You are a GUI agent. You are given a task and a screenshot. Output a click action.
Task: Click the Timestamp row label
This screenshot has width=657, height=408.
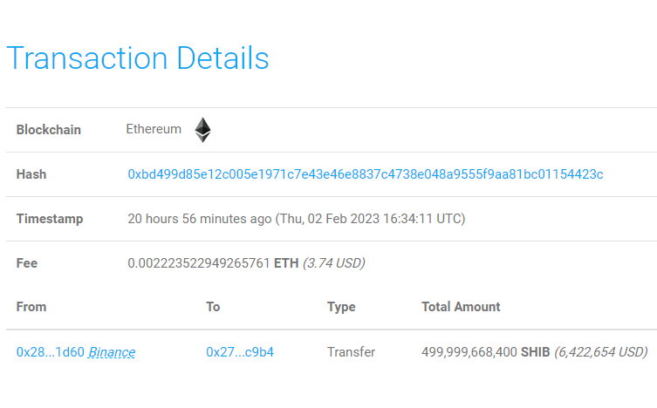pyautogui.click(x=50, y=219)
